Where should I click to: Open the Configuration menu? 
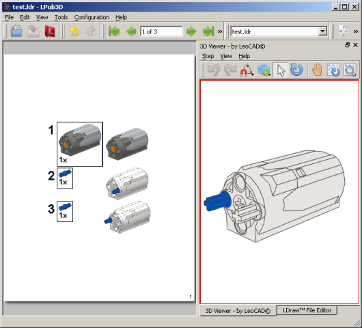(x=92, y=17)
